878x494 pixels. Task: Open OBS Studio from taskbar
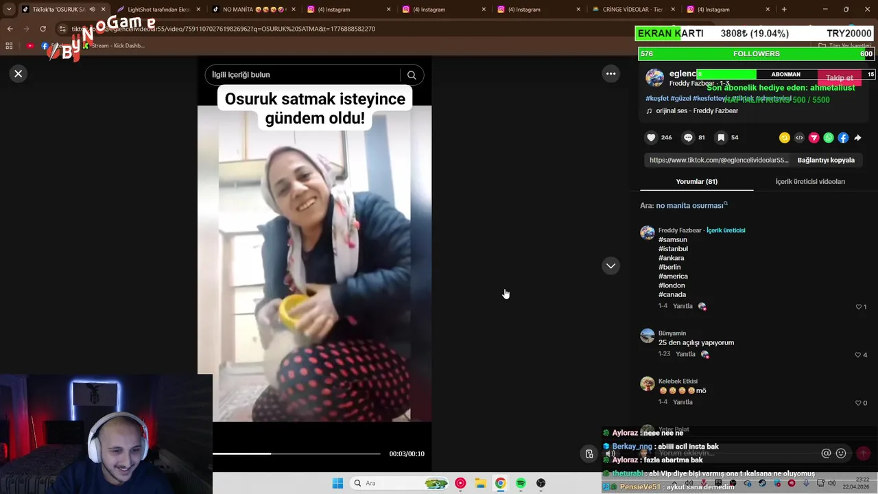541,483
